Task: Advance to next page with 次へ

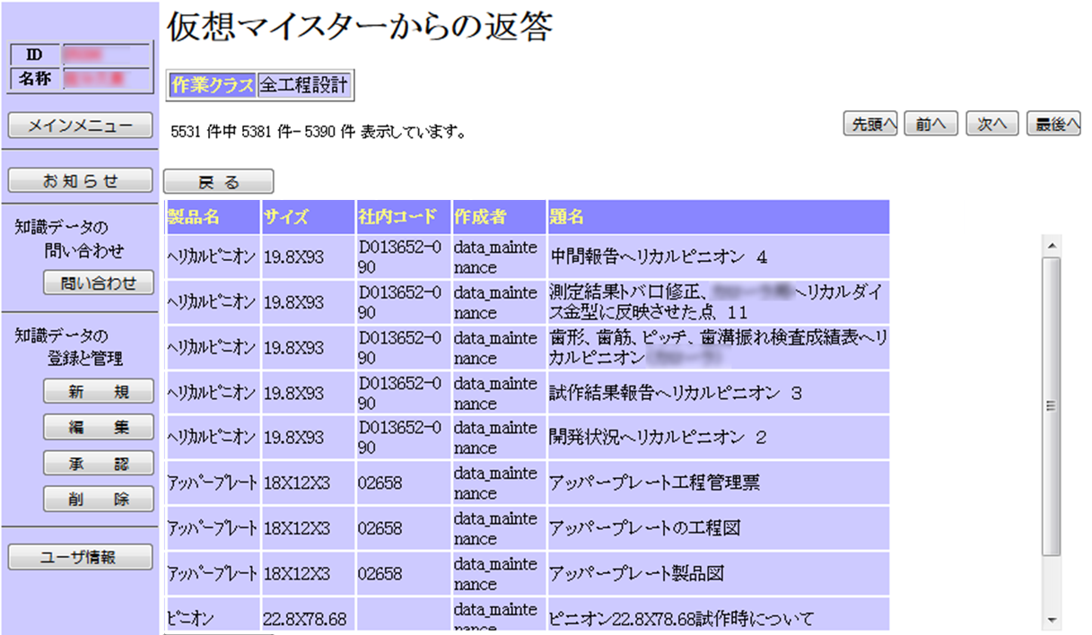Action: pyautogui.click(x=992, y=124)
